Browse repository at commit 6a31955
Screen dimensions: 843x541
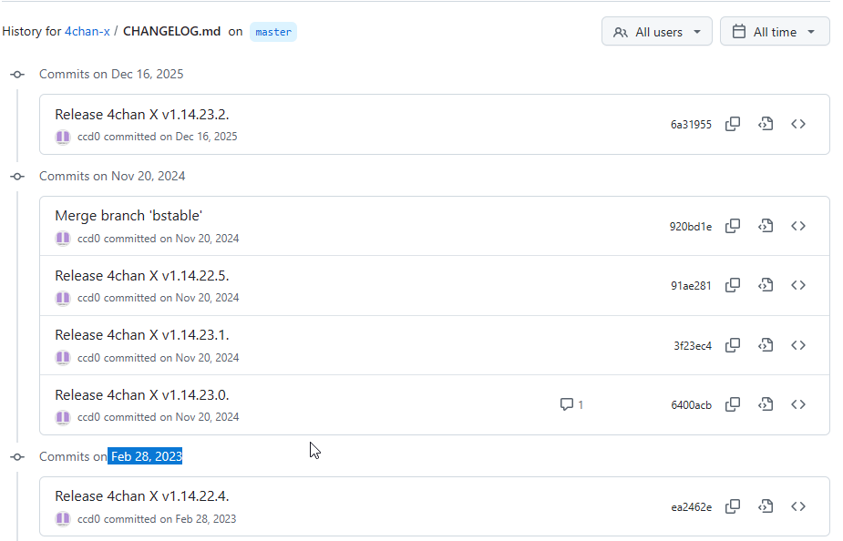[798, 124]
